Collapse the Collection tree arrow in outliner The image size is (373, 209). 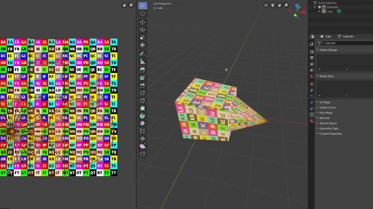315,7
